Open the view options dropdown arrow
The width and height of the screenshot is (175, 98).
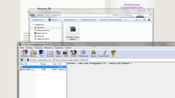coord(139,20)
